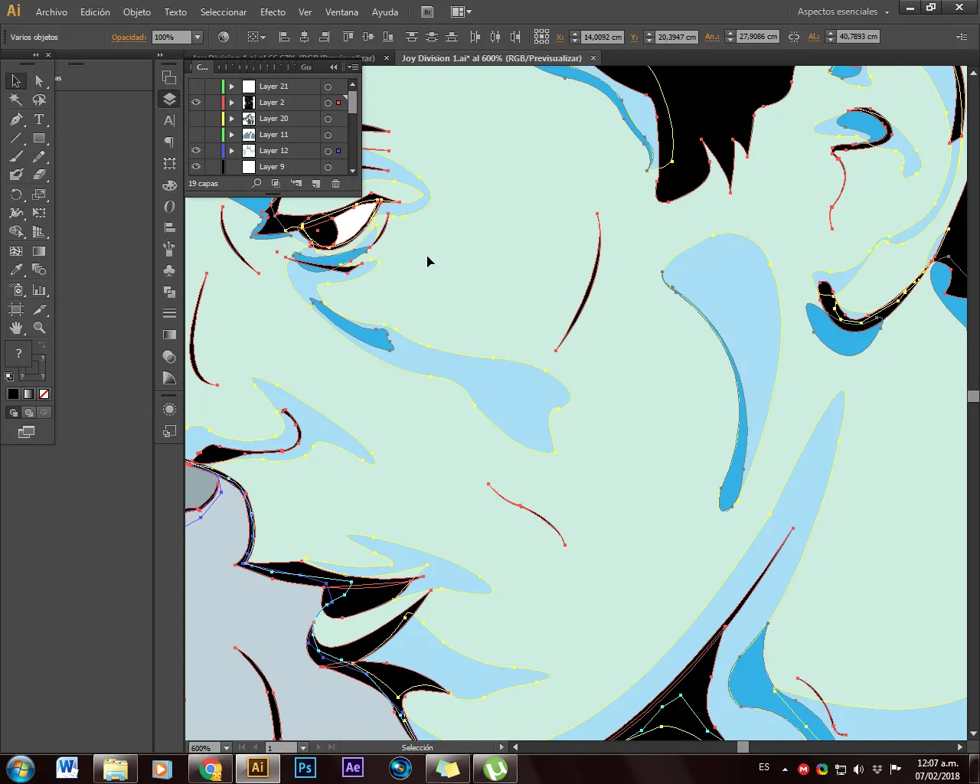Expand Layer 21 in Layers panel
Image resolution: width=980 pixels, height=784 pixels.
(232, 87)
